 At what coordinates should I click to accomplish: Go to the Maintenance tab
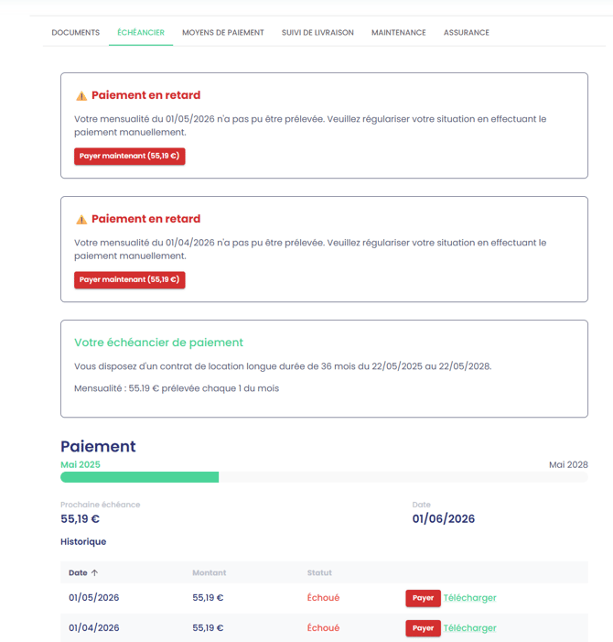click(399, 32)
